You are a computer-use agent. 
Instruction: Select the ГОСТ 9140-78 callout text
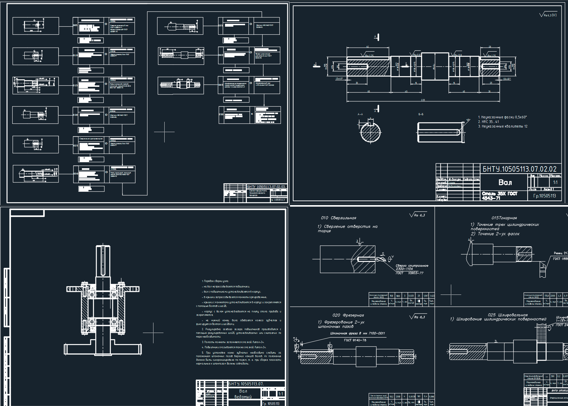click(x=355, y=340)
